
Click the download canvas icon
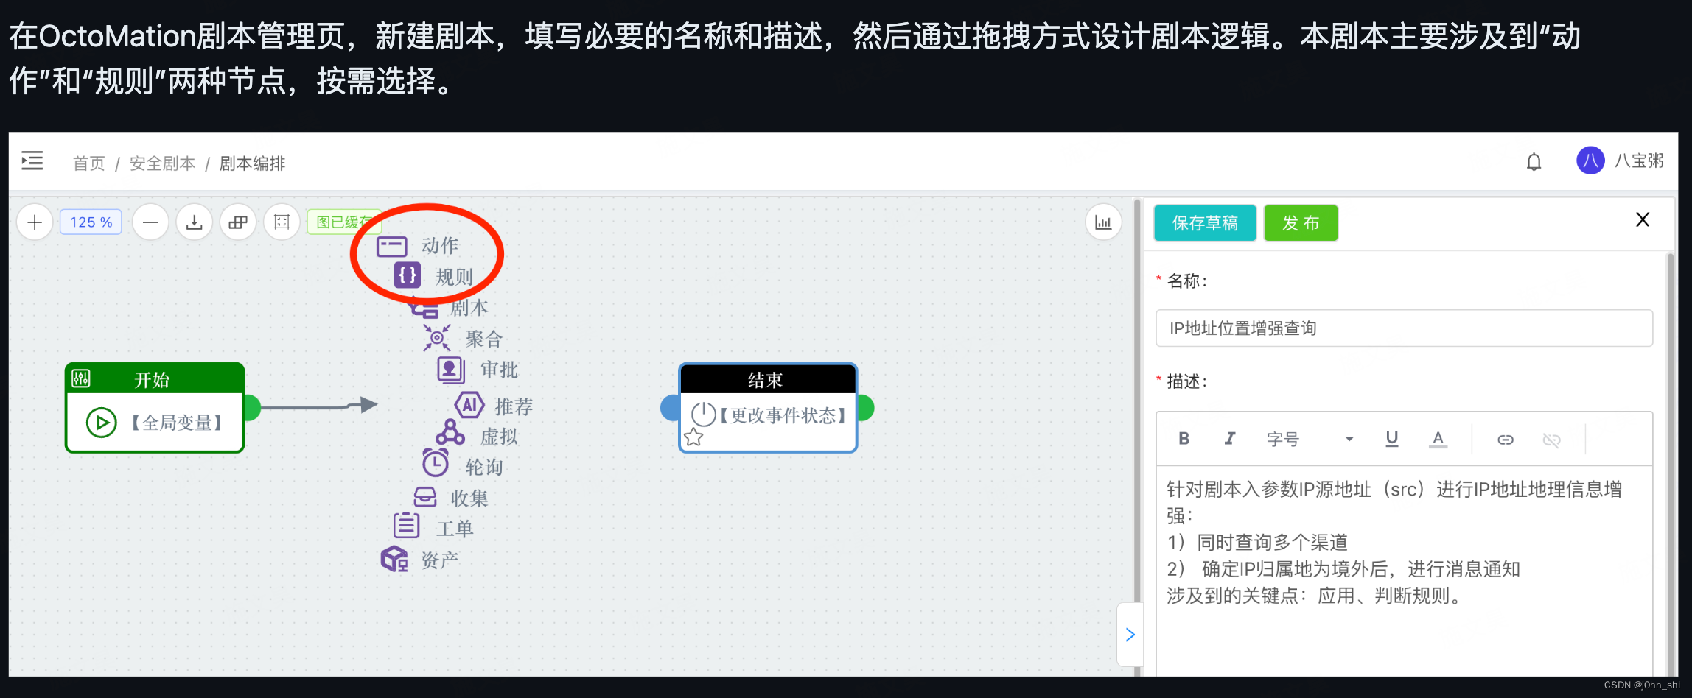click(x=194, y=222)
